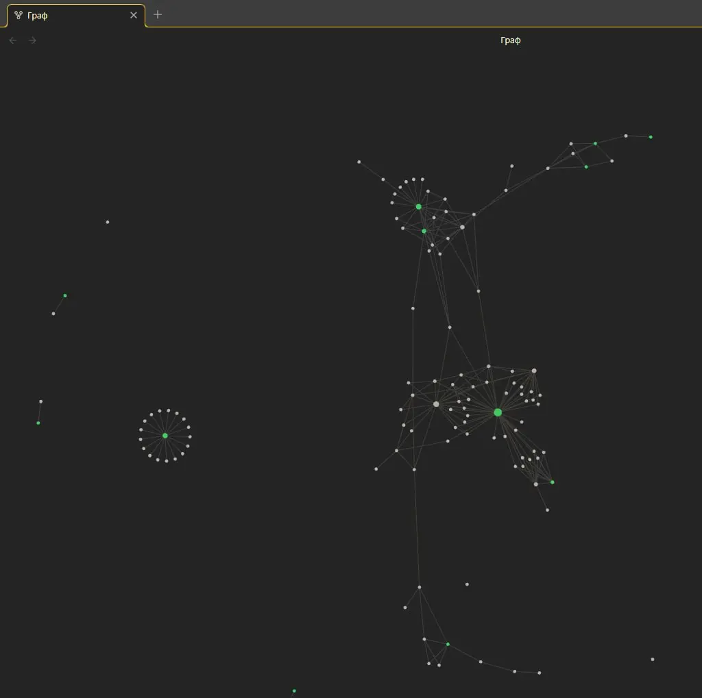Screen dimensions: 702x698
Task: Click the green node ending the upper-right chain
Action: point(651,137)
